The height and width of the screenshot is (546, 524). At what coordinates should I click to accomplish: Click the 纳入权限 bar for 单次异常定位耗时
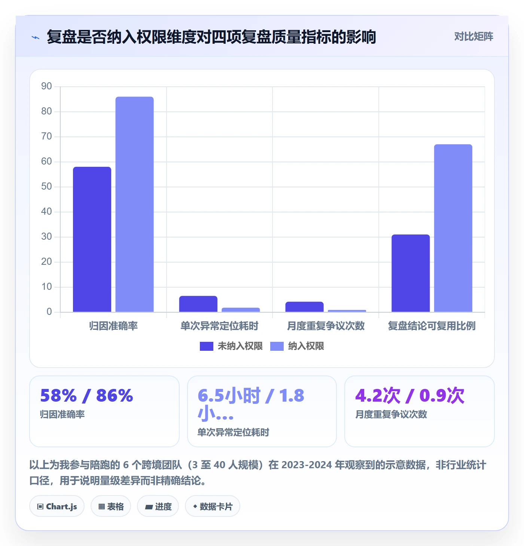[x=241, y=310]
